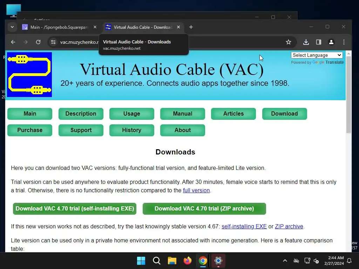Image resolution: width=359 pixels, height=269 pixels.
Task: Open the History page
Action: 132,130
